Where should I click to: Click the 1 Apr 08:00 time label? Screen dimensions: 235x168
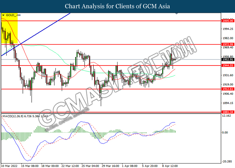pyautogui.click(x=130, y=166)
